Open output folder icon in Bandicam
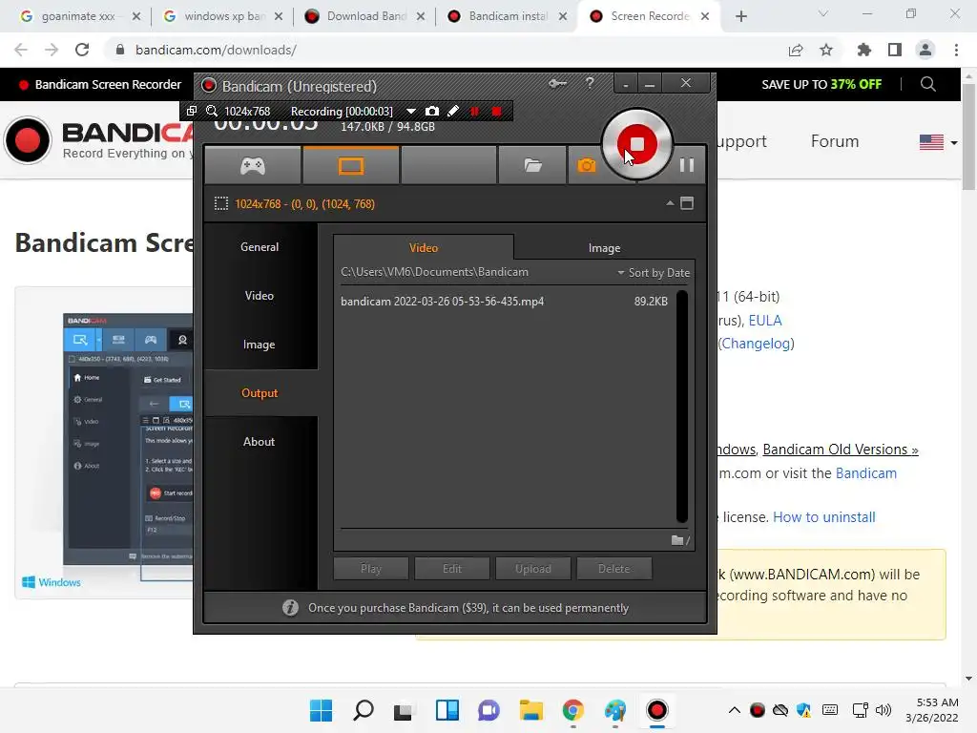This screenshot has width=977, height=733. (x=532, y=166)
